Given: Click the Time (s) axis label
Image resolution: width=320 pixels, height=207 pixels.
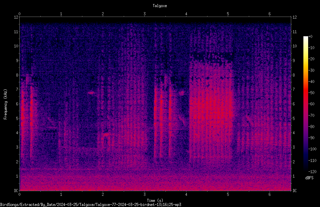Looking at the screenshot, I should point(155,201).
